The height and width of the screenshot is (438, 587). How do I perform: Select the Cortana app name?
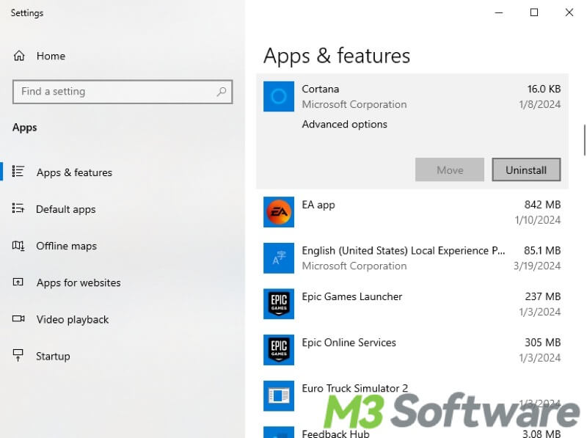pyautogui.click(x=321, y=89)
